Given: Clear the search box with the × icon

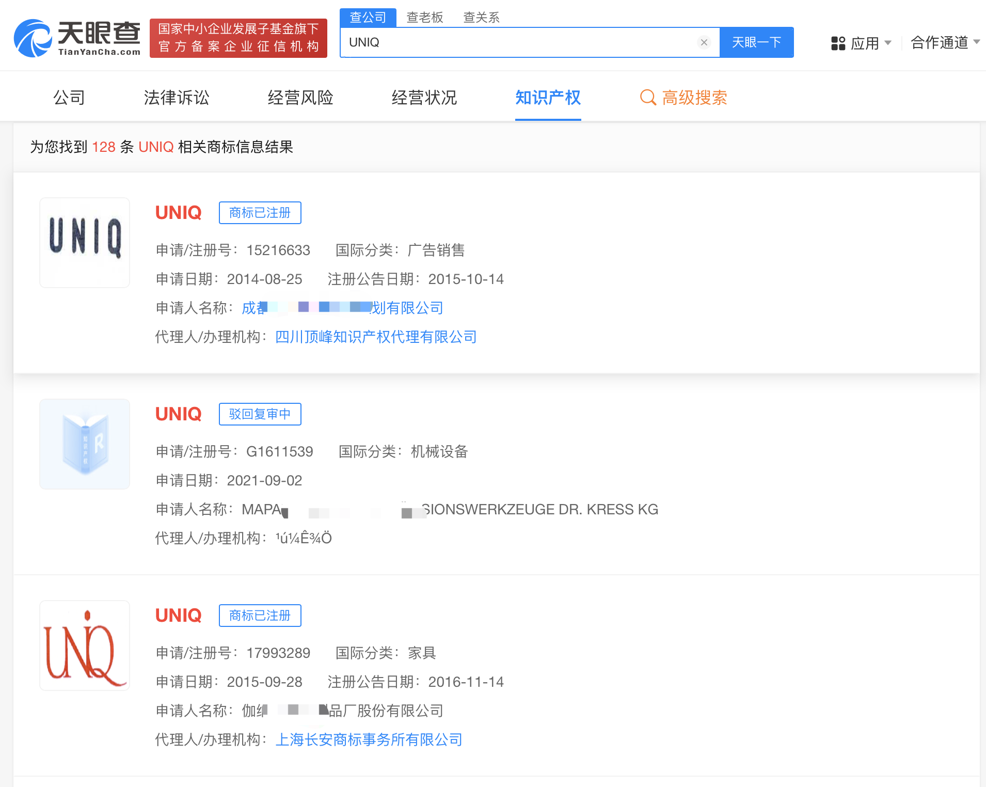Looking at the screenshot, I should click(704, 42).
